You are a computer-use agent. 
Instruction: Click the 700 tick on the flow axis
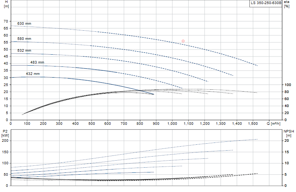pyautogui.click(x=124, y=124)
